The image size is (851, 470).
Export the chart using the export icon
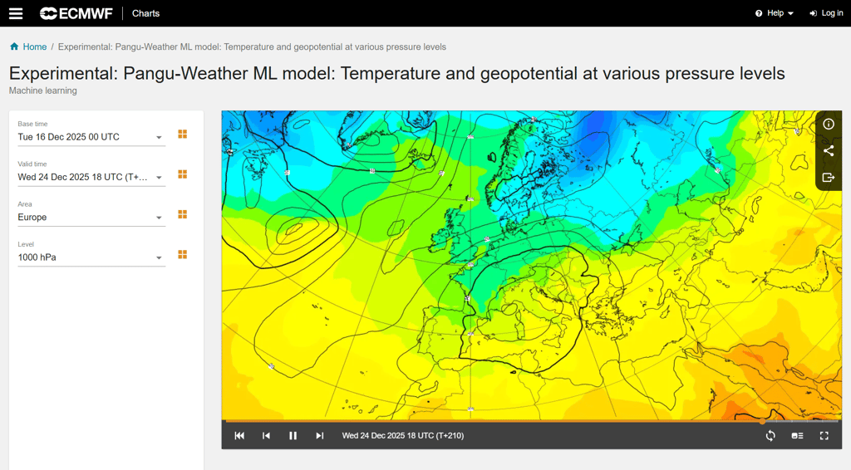pos(829,177)
